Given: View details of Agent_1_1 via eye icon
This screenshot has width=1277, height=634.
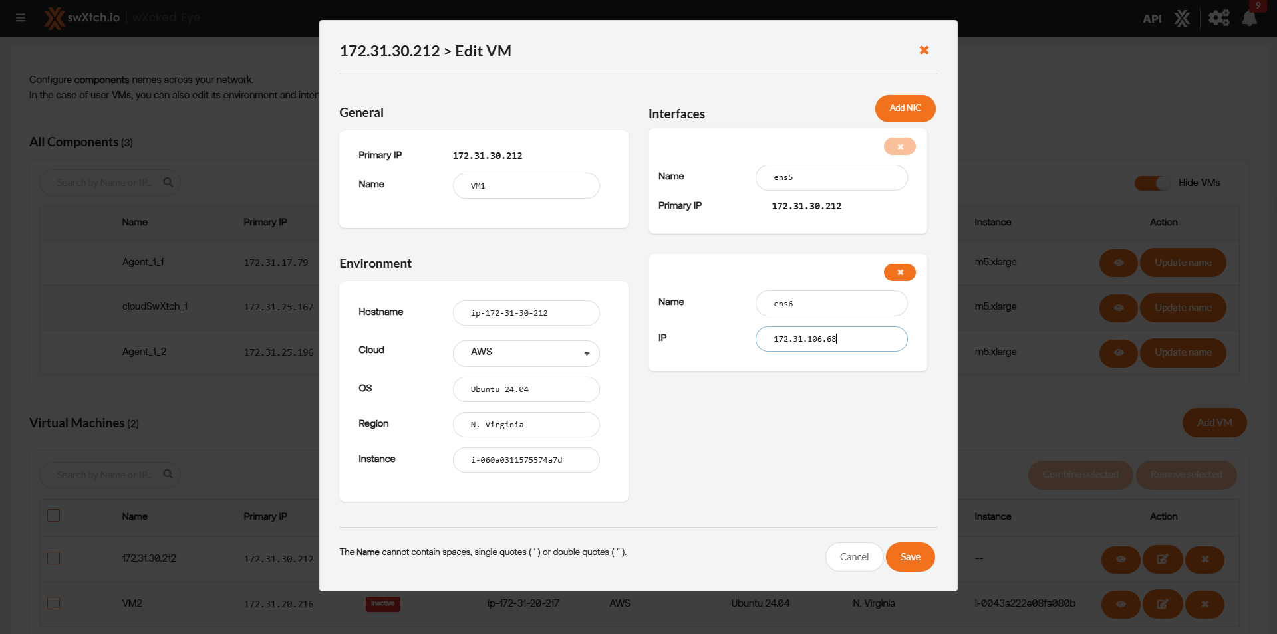Looking at the screenshot, I should [x=1119, y=263].
